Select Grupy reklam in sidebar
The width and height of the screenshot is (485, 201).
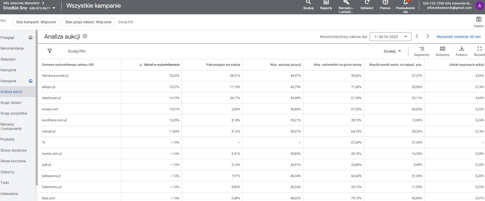tap(11, 103)
